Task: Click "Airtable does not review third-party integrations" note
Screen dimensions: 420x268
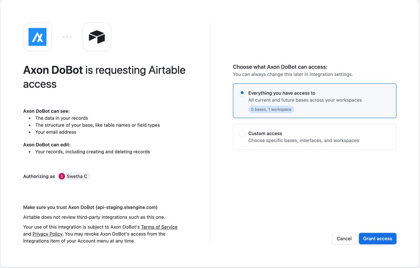Action: [x=94, y=217]
